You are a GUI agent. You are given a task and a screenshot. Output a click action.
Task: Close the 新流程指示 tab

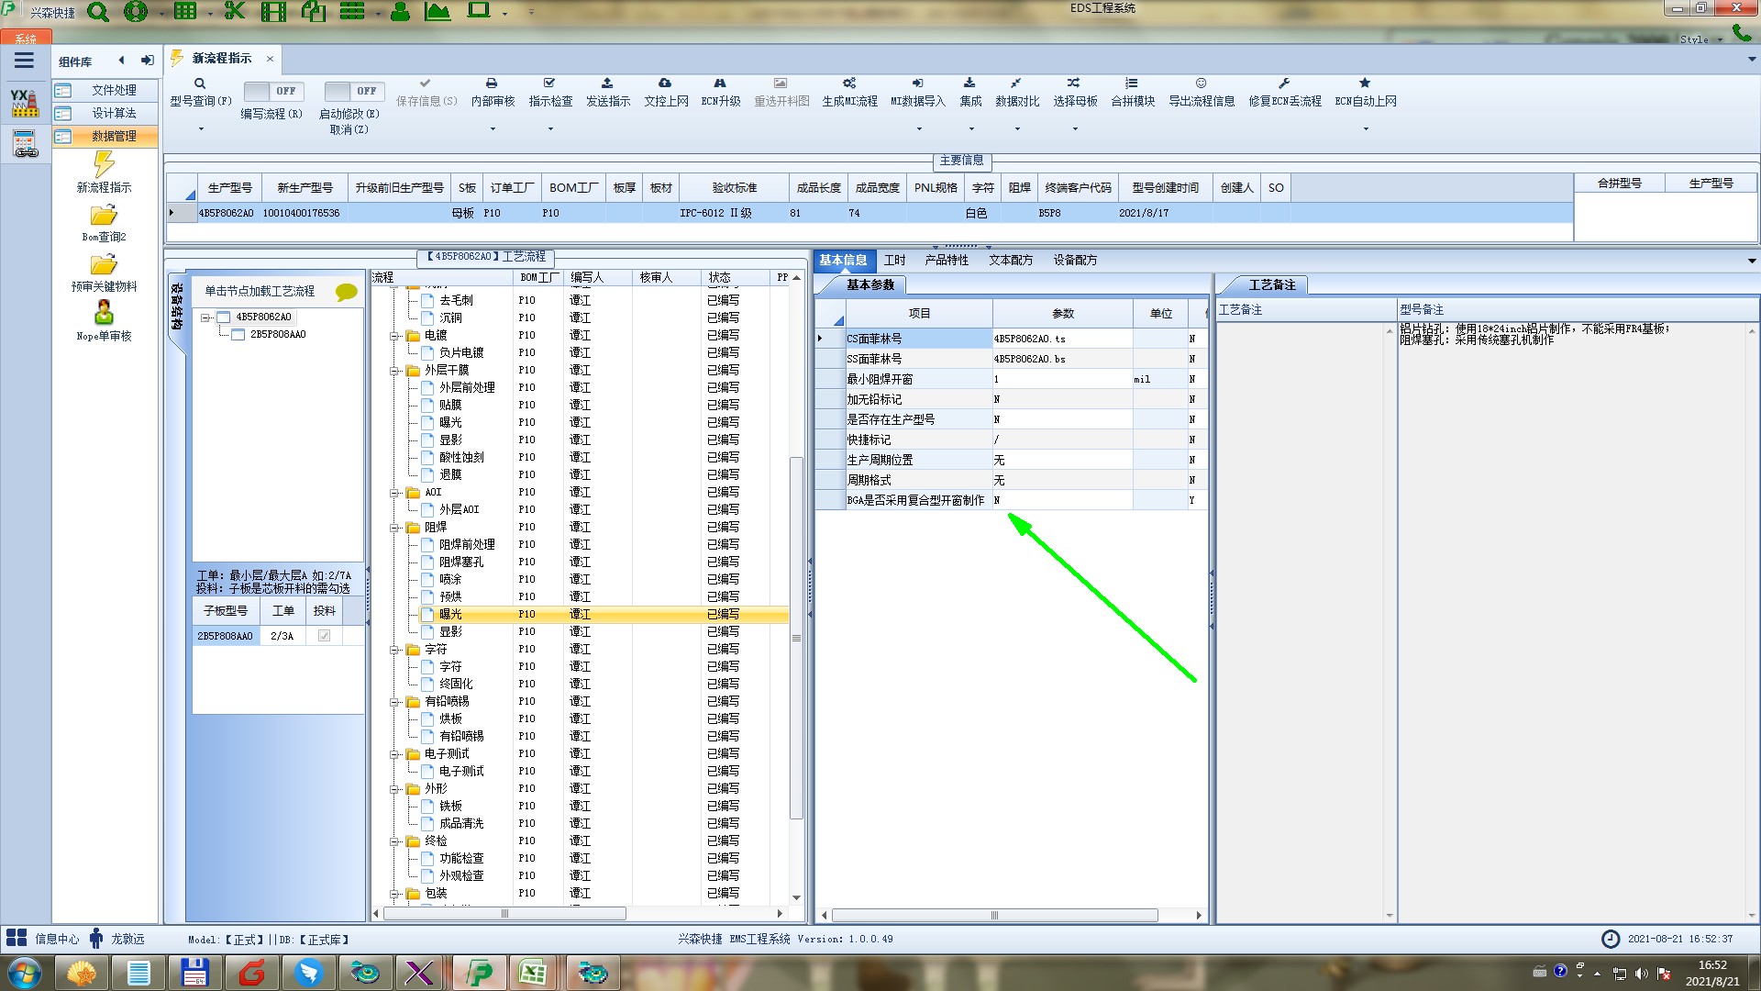[x=270, y=59]
